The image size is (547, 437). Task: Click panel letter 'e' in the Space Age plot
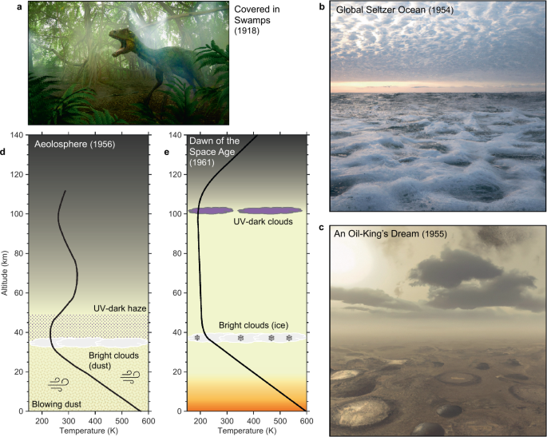pos(166,152)
